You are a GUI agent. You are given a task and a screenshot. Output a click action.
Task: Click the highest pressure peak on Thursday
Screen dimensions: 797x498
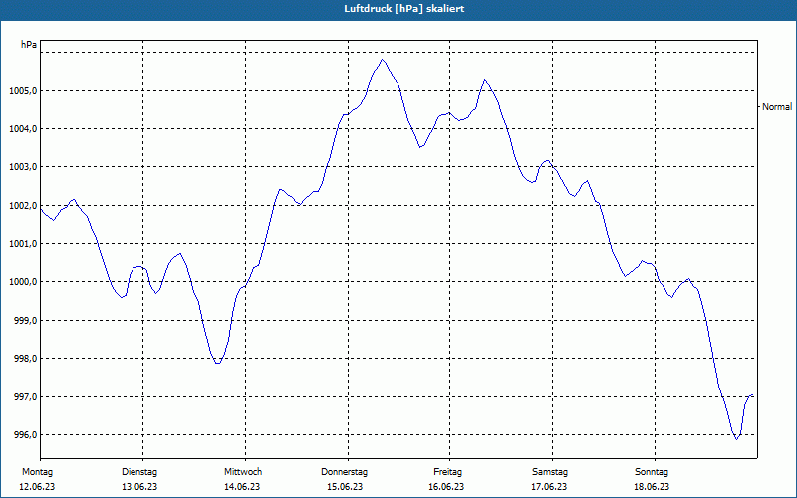click(383, 60)
